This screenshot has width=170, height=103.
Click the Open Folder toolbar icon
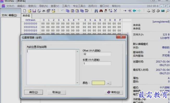pos(53,11)
